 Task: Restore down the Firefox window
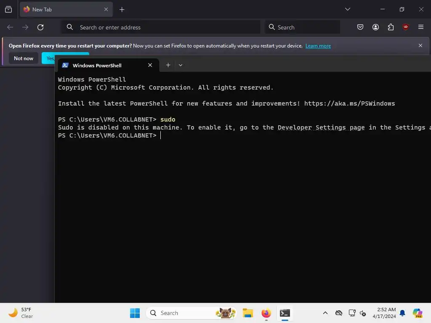402,9
